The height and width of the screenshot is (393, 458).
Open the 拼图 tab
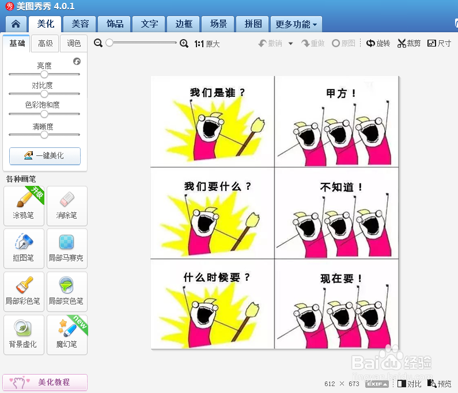tap(253, 24)
